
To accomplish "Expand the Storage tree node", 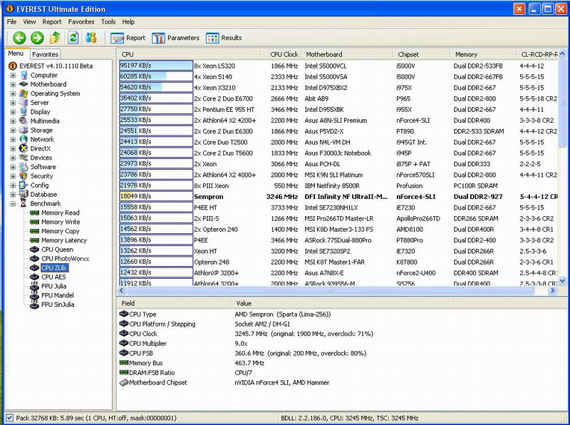I will coord(13,130).
